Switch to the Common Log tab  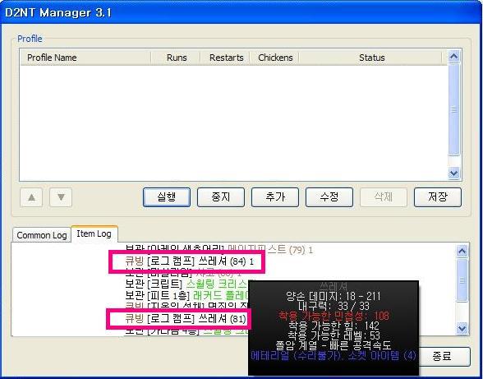tap(42, 235)
